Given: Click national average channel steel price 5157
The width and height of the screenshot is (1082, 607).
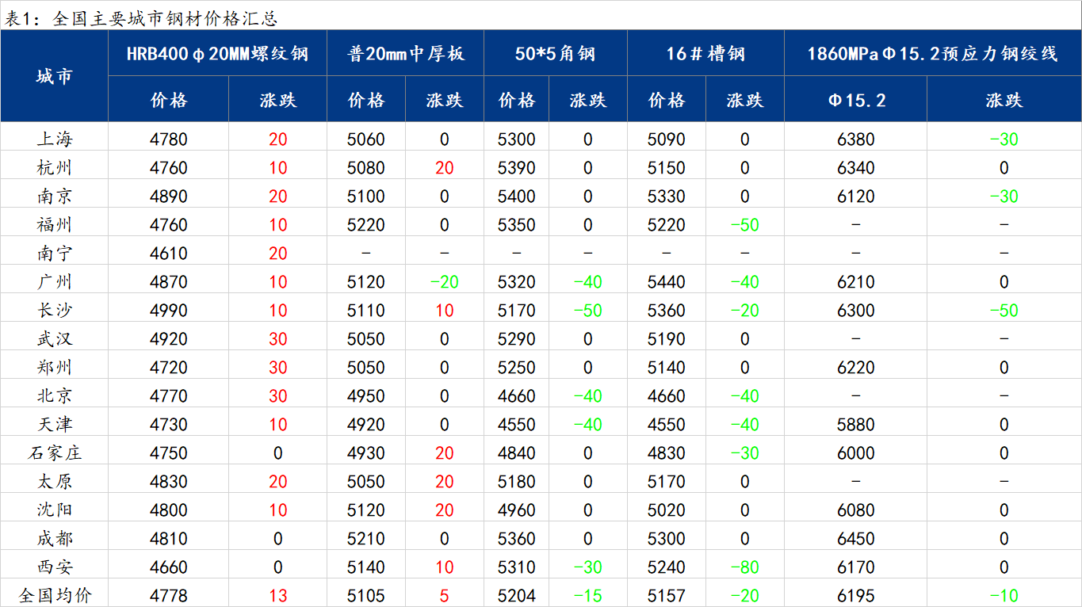Looking at the screenshot, I should click(666, 596).
